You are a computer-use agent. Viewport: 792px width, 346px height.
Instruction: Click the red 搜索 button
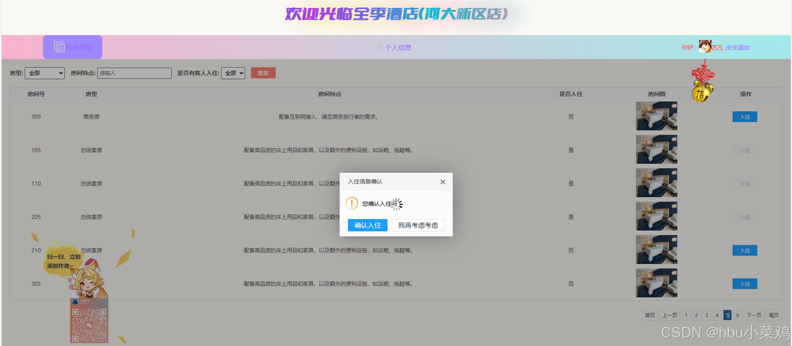[x=263, y=73]
